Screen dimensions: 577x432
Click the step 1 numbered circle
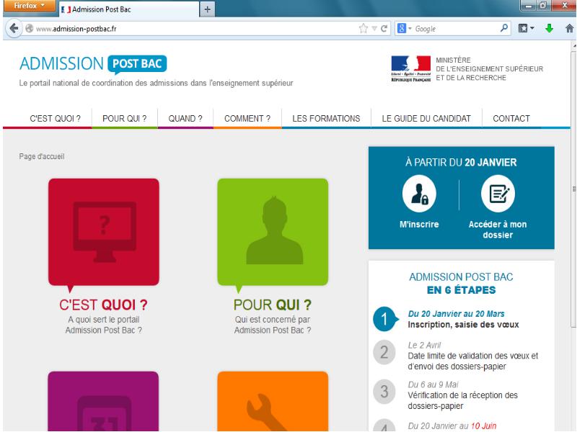[384, 319]
